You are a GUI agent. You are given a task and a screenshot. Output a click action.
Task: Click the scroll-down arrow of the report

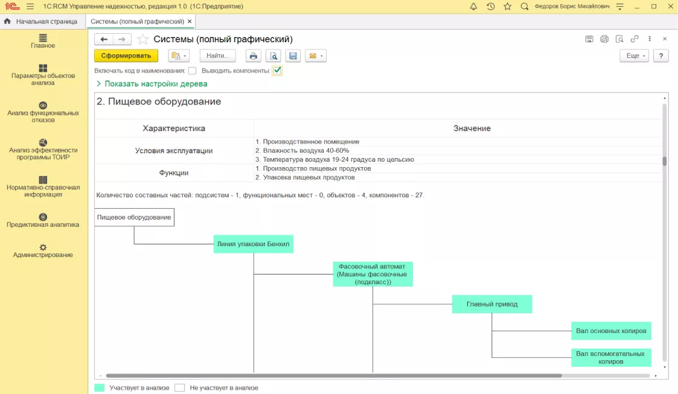(x=665, y=367)
